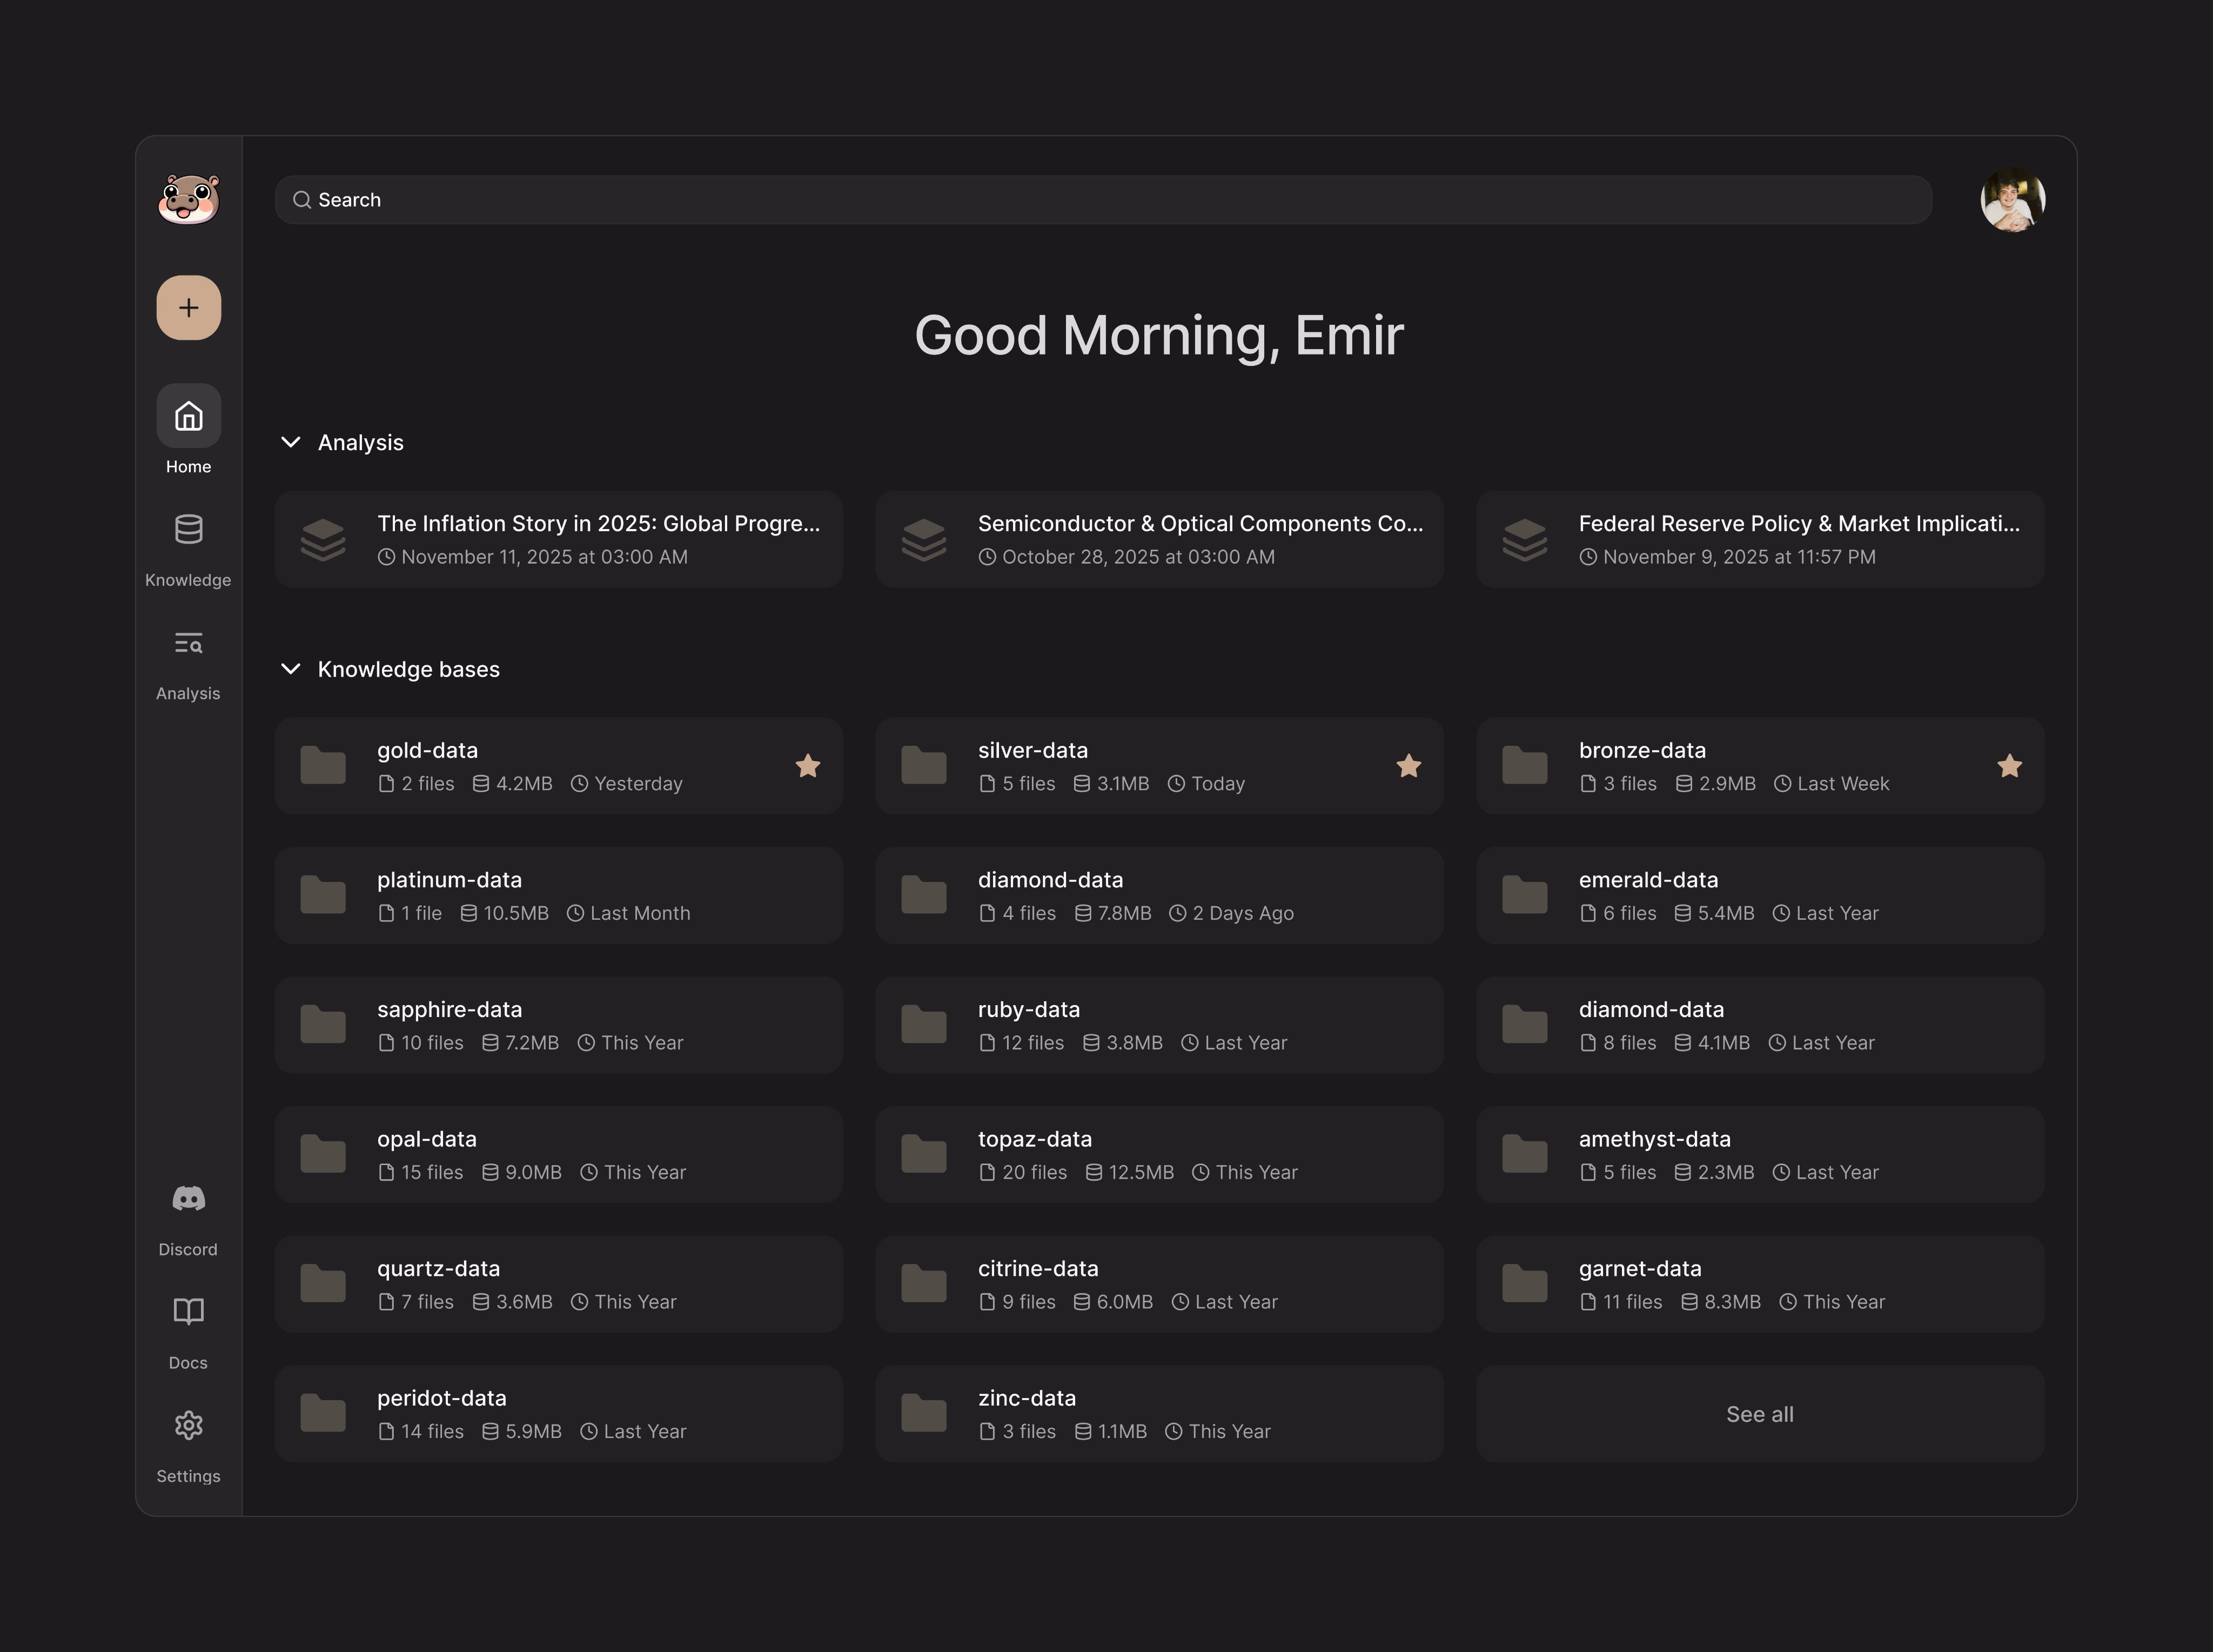This screenshot has width=2213, height=1652.
Task: Click folder icon of diamond-data with 4 files
Action: point(923,895)
